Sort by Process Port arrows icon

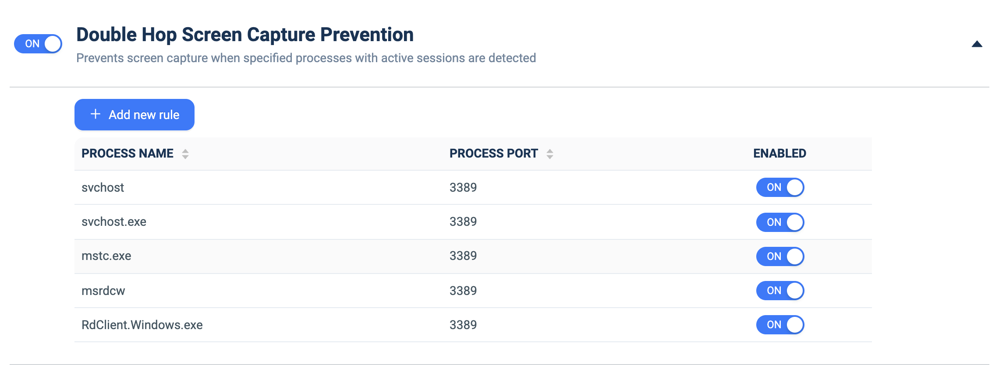point(550,154)
